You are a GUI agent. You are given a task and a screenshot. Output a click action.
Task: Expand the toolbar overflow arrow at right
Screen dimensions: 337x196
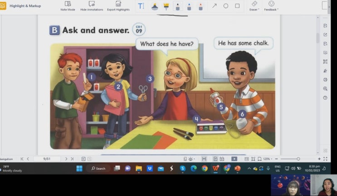[329, 7]
